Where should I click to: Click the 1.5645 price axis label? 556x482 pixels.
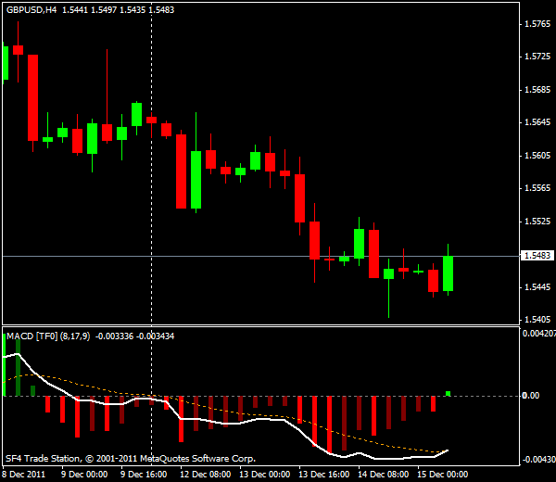tap(537, 122)
